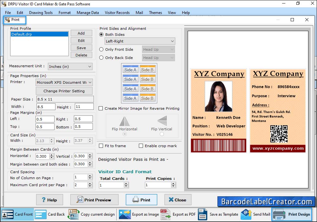This screenshot has width=317, height=222.
Task: Open the Visitor Records menu
Action: (117, 13)
